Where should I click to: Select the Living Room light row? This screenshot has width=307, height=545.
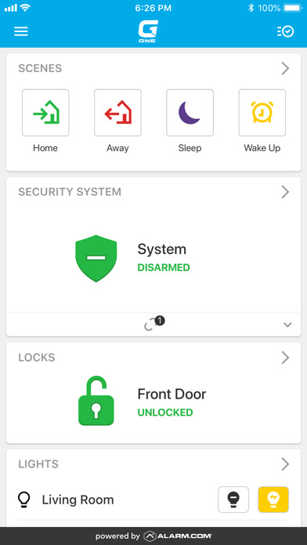pyautogui.click(x=153, y=500)
